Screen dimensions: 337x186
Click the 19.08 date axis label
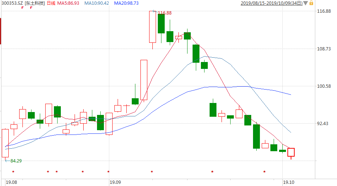11,182
